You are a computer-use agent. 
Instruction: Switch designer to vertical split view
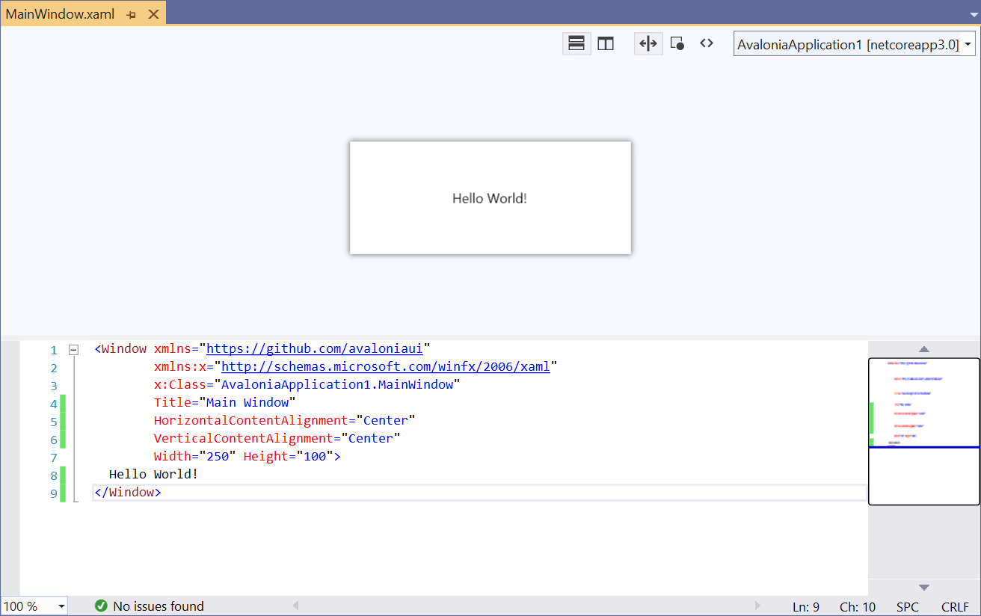click(605, 43)
